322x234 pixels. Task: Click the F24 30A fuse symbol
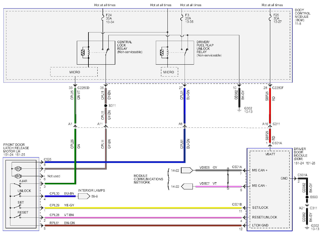click(x=103, y=18)
